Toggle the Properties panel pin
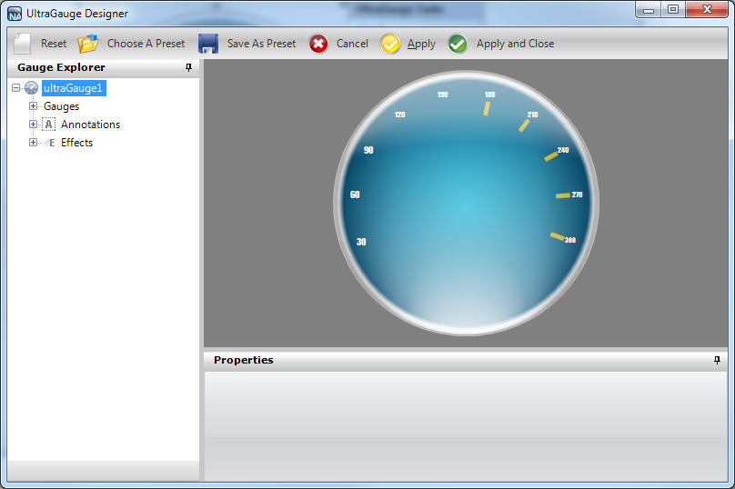The height and width of the screenshot is (489, 735). pyautogui.click(x=717, y=360)
